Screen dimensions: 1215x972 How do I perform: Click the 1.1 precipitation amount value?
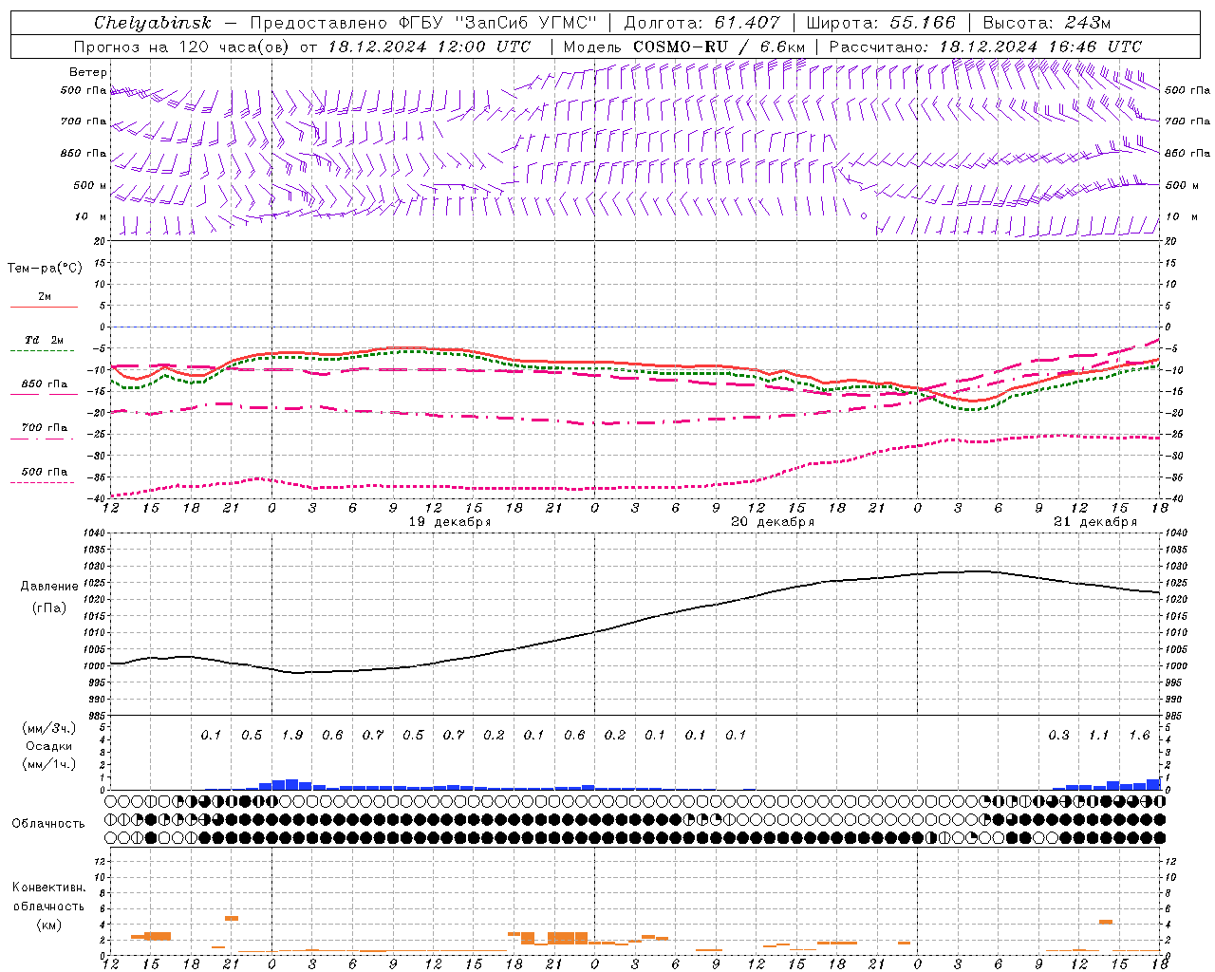[1099, 736]
